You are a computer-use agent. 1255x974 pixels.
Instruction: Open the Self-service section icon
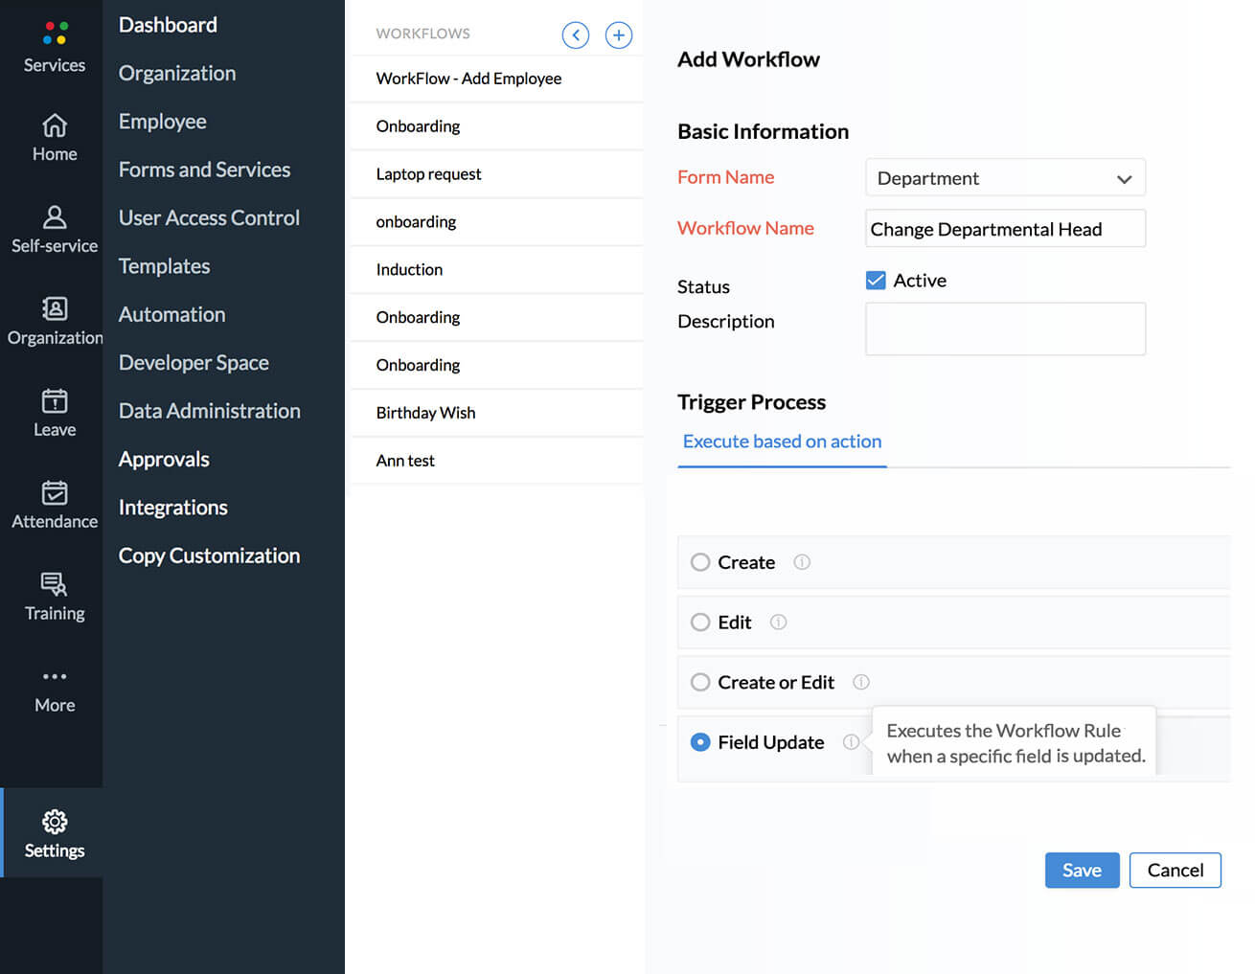tap(55, 218)
